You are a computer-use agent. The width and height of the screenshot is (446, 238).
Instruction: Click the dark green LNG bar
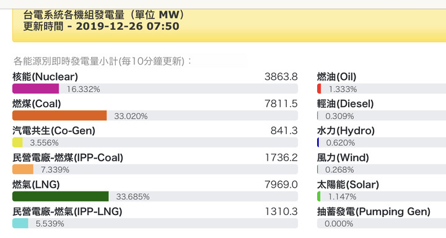pos(60,196)
